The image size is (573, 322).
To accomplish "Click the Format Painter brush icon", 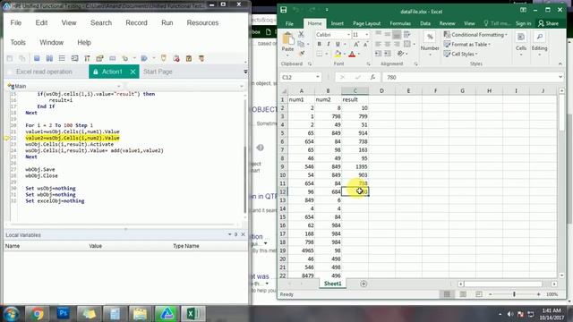I will point(302,54).
